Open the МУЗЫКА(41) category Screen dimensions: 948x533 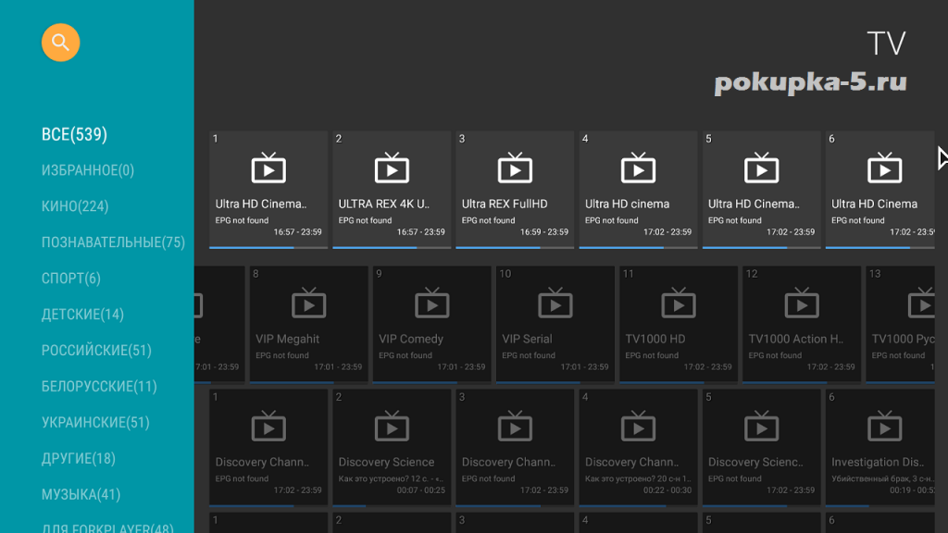click(81, 494)
